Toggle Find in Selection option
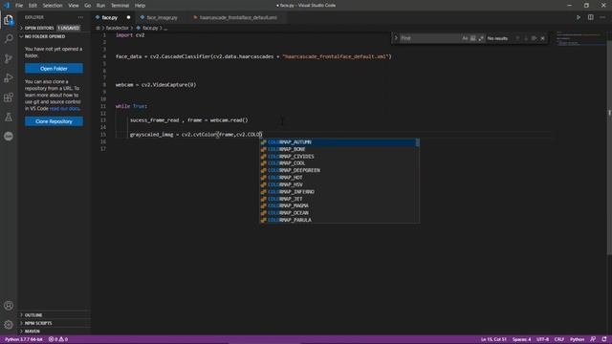Image resolution: width=612 pixels, height=344 pixels. [534, 38]
